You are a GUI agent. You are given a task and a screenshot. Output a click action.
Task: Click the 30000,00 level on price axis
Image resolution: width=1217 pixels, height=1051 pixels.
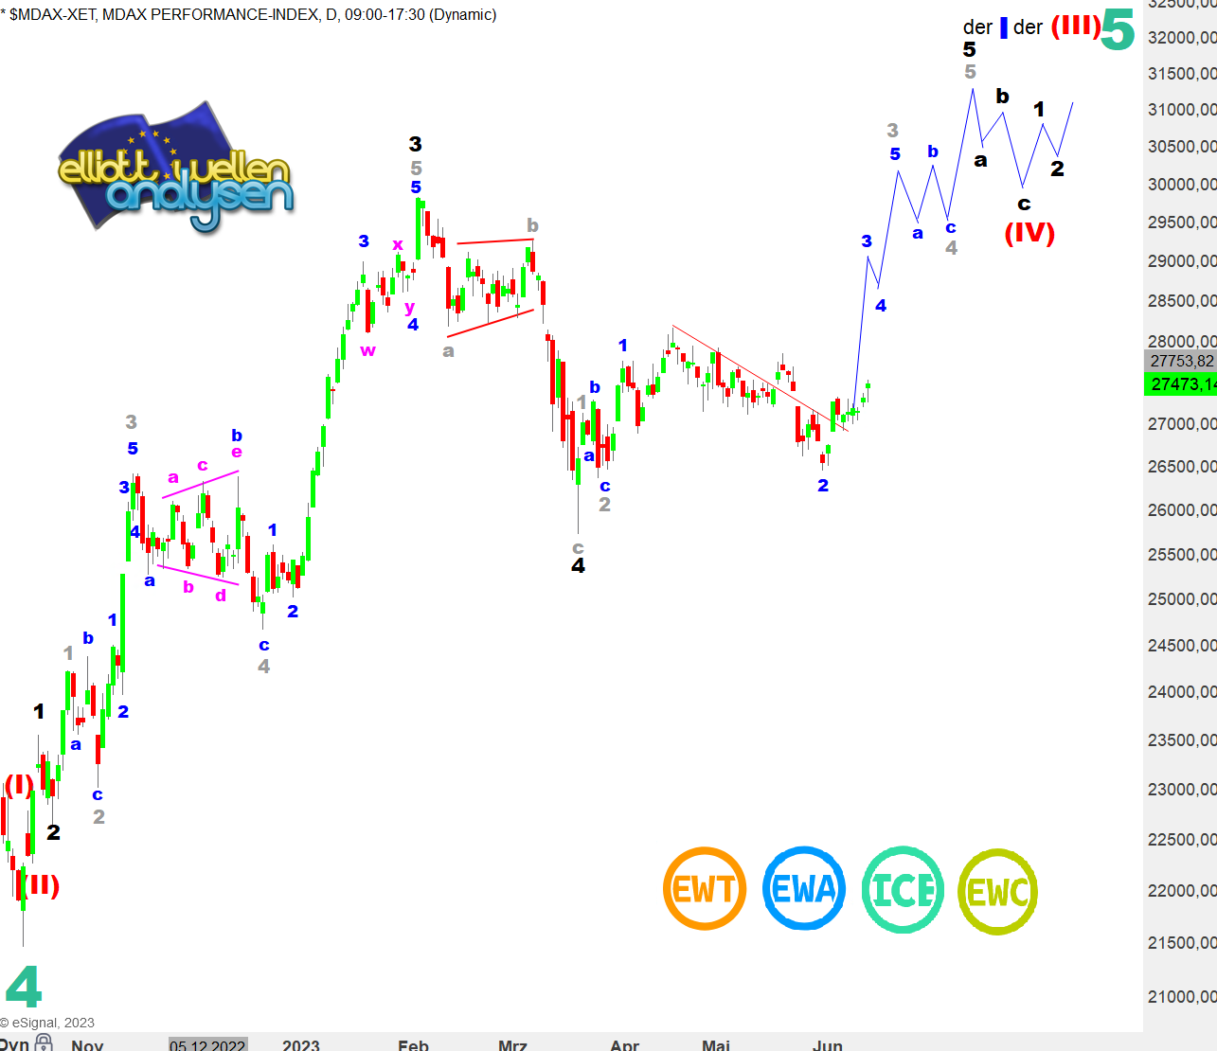[1181, 185]
